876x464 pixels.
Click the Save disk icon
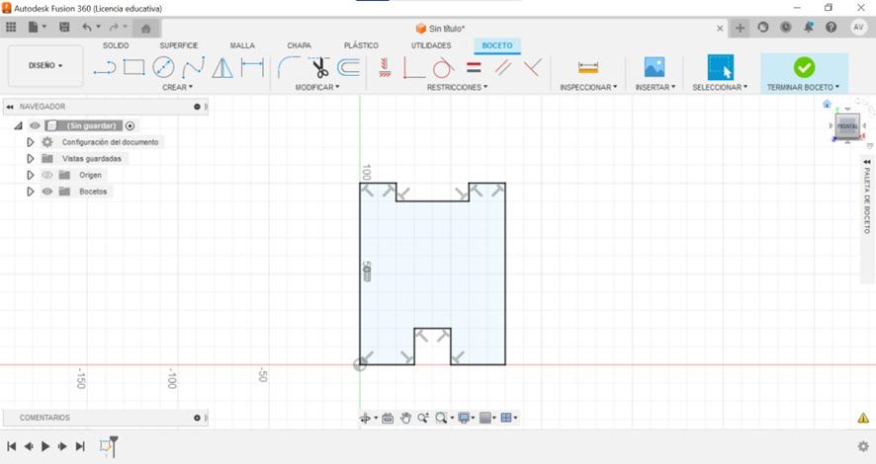point(64,27)
